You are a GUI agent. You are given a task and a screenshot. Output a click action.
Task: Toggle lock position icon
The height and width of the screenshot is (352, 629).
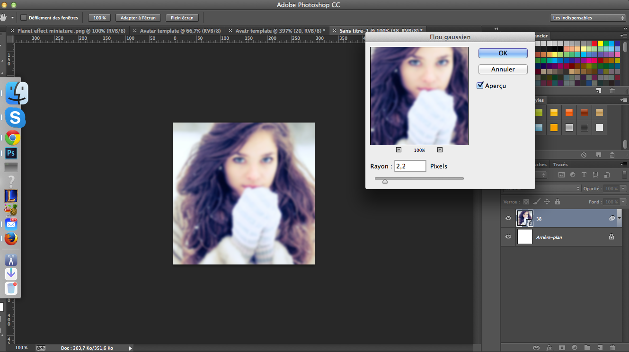[x=547, y=202]
